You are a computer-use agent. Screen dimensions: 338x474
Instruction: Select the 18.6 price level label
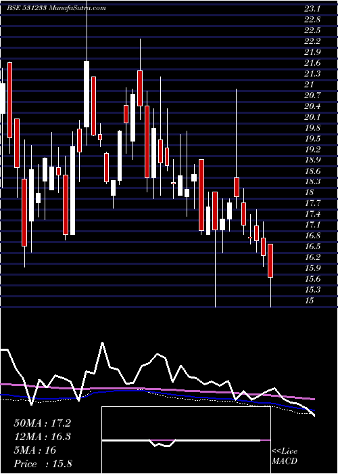(x=312, y=171)
